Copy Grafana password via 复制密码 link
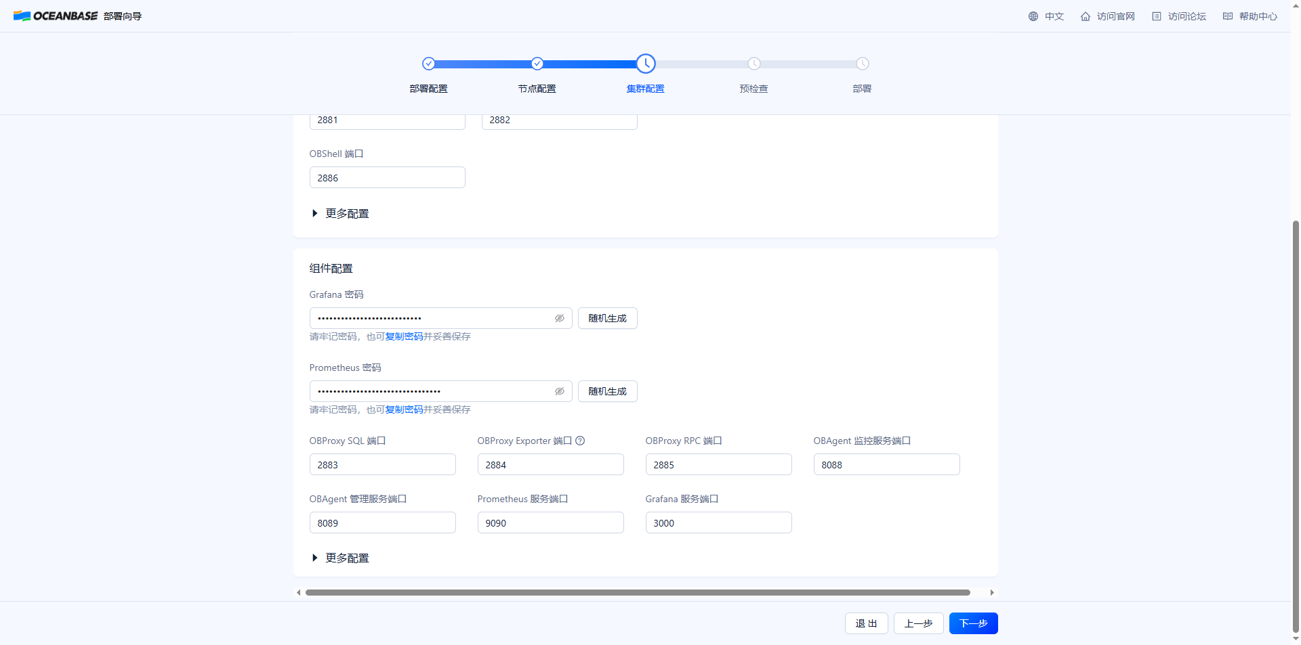The width and height of the screenshot is (1301, 645). coord(404,336)
